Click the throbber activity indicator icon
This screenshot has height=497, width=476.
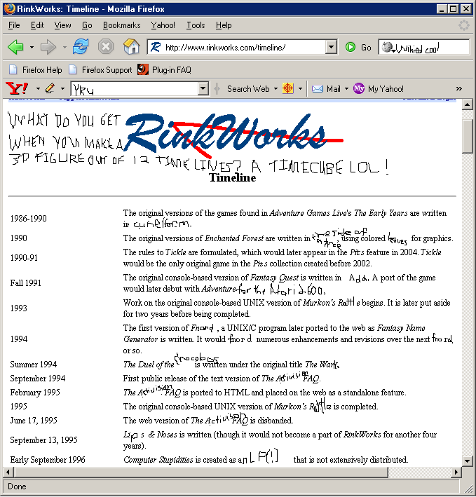click(x=464, y=25)
